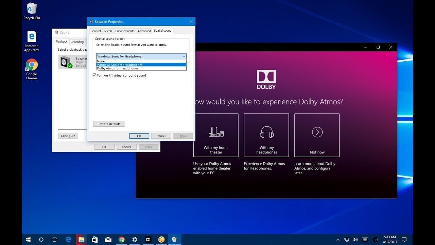The height and width of the screenshot is (245, 435).
Task: Switch to the Levels tab
Action: point(108,31)
